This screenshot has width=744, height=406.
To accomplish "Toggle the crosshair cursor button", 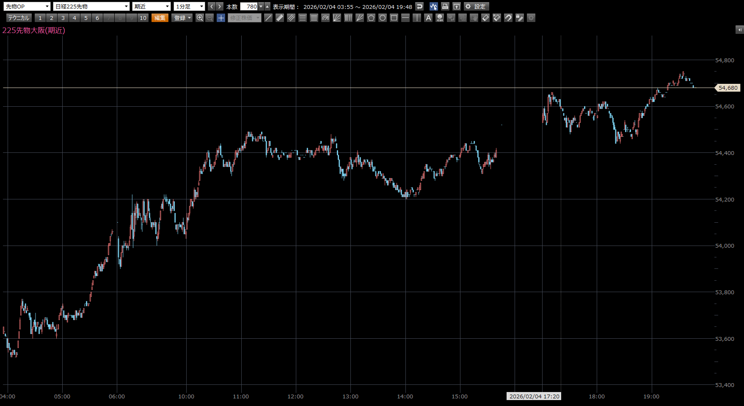I will click(221, 18).
